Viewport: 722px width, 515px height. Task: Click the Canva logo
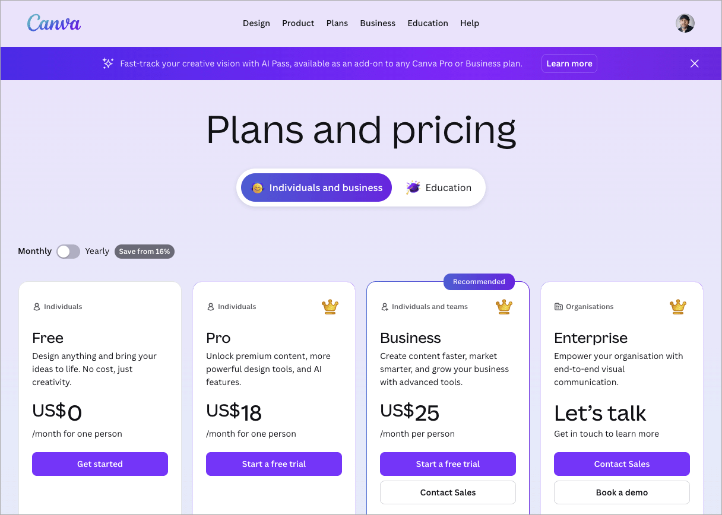tap(53, 23)
